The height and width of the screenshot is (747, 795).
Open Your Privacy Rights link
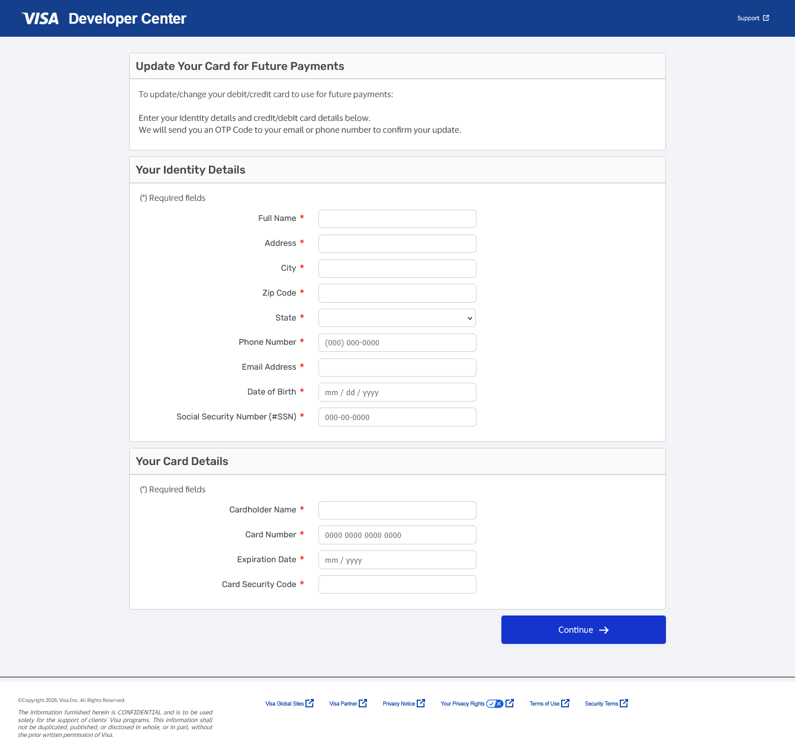pos(463,704)
